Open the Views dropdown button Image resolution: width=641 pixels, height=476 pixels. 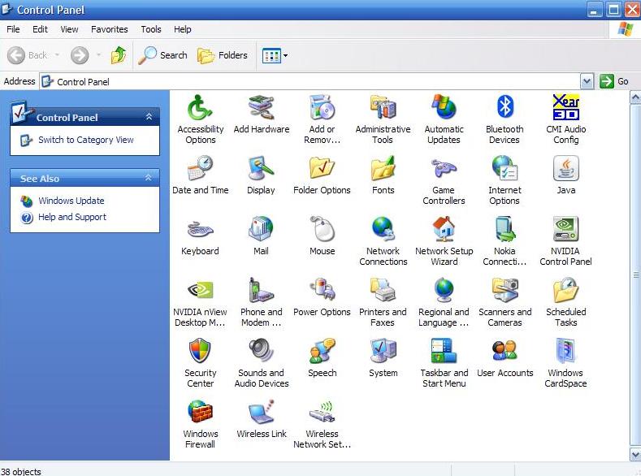click(x=275, y=55)
